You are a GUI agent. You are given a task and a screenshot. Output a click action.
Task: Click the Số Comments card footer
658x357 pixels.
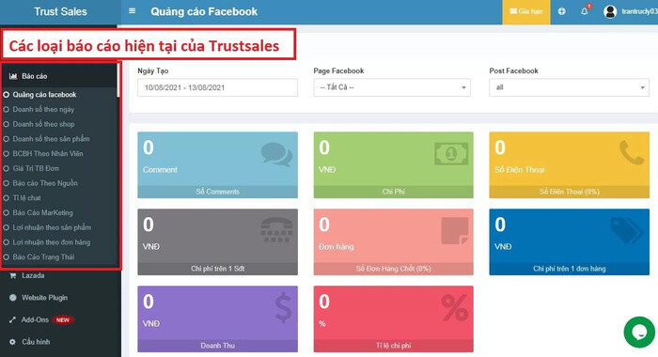point(217,192)
